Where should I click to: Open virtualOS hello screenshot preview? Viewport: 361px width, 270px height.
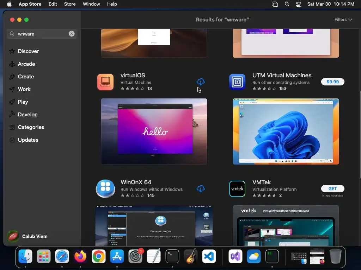(x=154, y=131)
